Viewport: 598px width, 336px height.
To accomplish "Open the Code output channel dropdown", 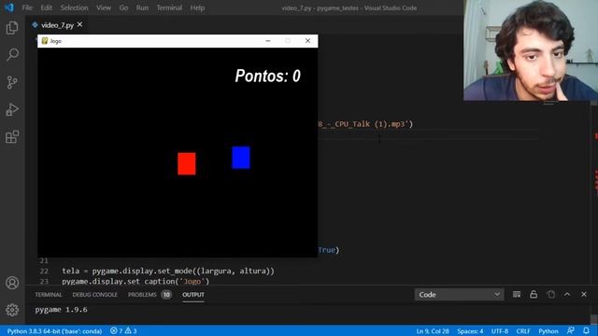I will tap(459, 295).
